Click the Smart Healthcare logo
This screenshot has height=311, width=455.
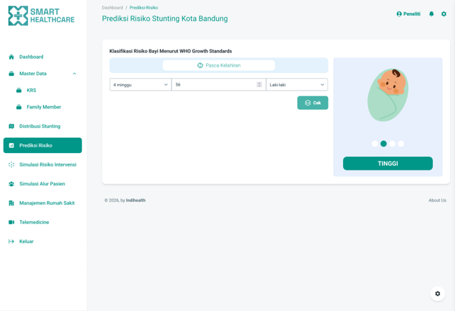tap(41, 16)
